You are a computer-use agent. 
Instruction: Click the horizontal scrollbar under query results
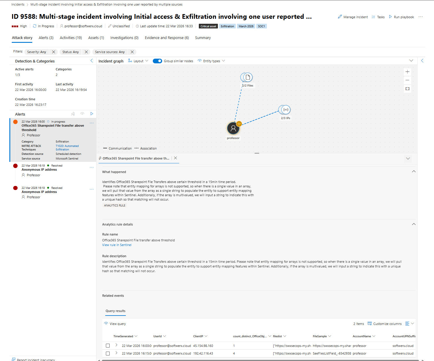[x=260, y=360]
